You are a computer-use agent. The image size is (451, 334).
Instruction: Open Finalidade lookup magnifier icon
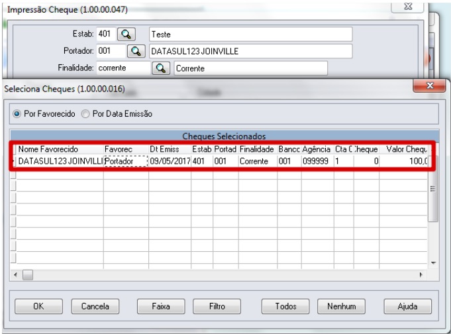pos(161,68)
